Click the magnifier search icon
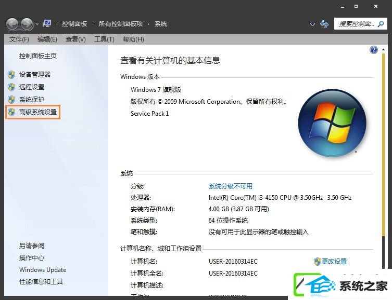Screen dimensions: 392x300 381,24
